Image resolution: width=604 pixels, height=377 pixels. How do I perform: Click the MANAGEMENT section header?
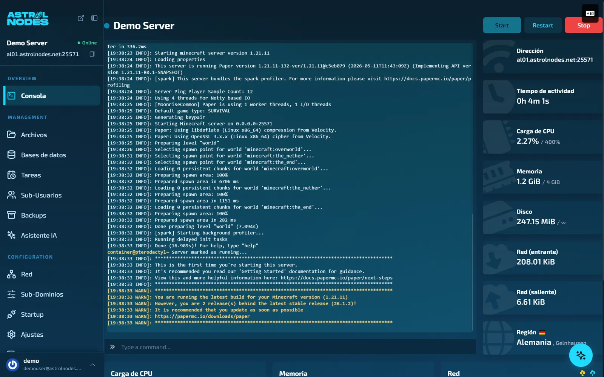pyautogui.click(x=28, y=117)
